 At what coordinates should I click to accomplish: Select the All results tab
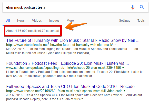point(8,21)
